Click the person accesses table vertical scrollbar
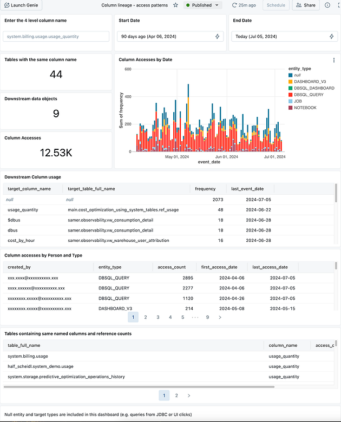The width and height of the screenshot is (341, 422). tap(336, 265)
